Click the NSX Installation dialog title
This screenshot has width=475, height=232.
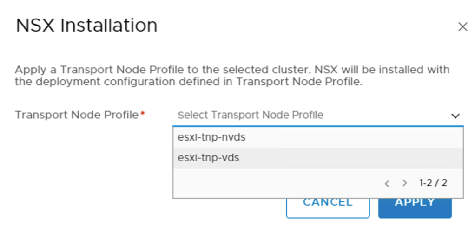click(x=86, y=26)
